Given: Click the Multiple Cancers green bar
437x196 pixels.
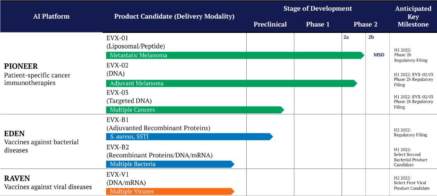Looking at the screenshot, I should 195,110.
